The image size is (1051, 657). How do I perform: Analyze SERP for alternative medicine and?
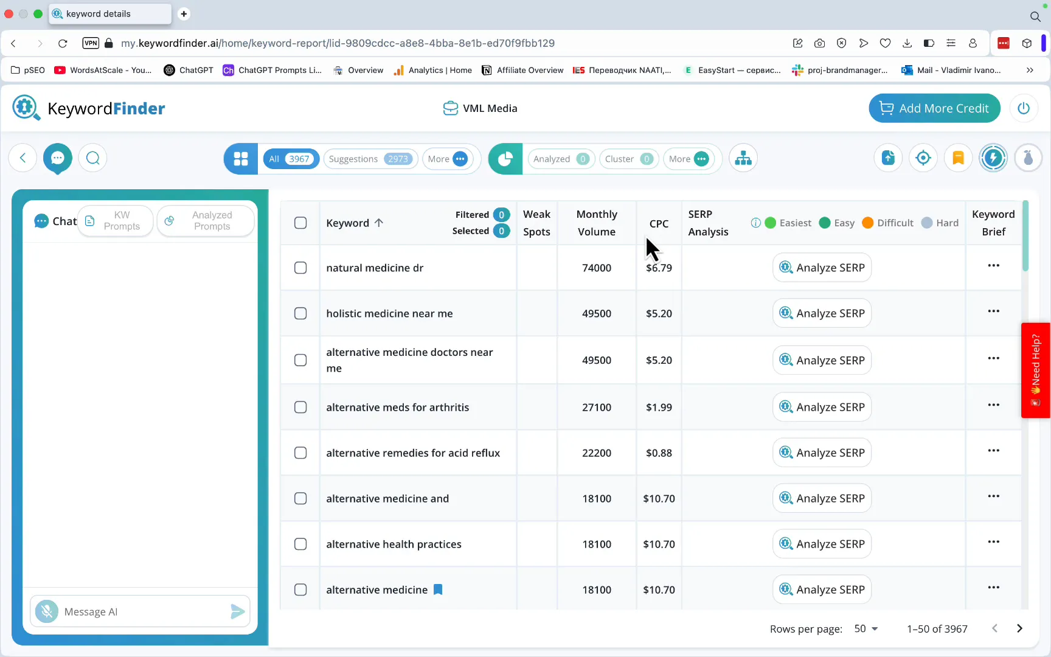click(x=822, y=498)
